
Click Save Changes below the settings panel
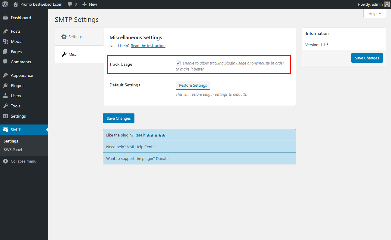[x=119, y=118]
